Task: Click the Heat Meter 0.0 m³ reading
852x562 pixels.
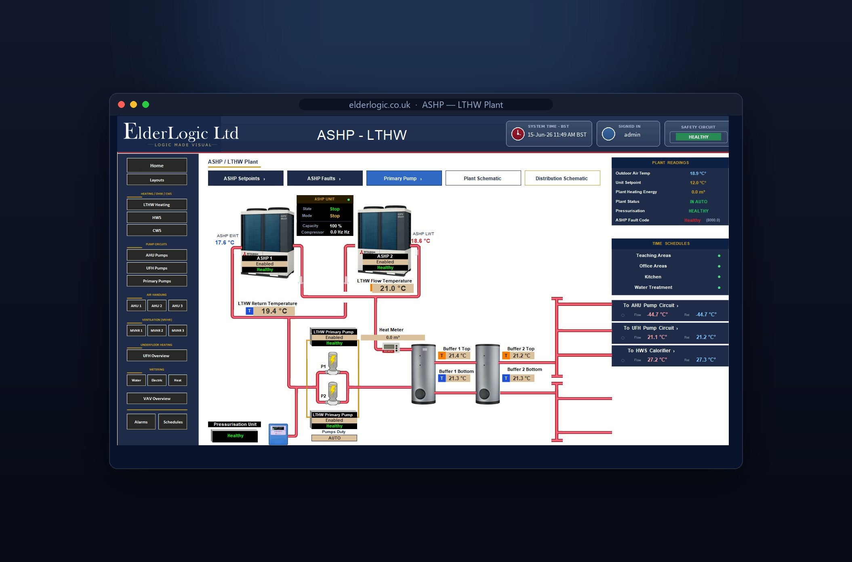Action: [392, 337]
